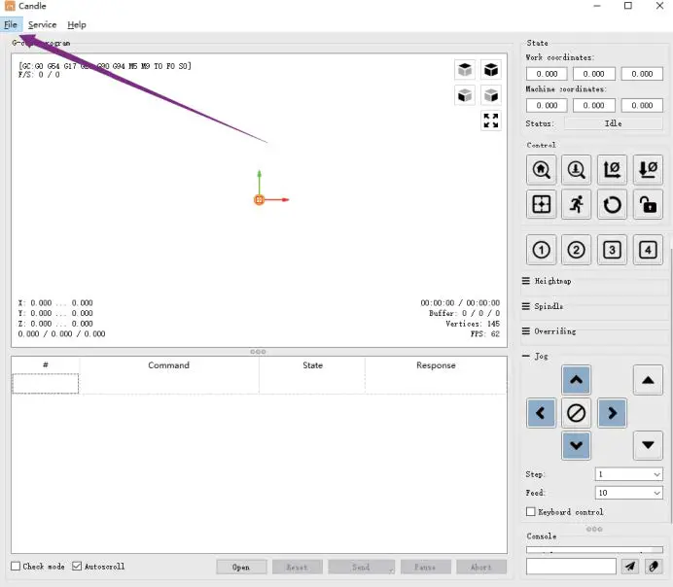The width and height of the screenshot is (673, 587).
Task: Jog X right with right chevron
Action: [612, 413]
